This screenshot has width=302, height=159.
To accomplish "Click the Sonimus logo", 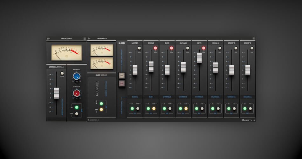I will tap(248, 120).
